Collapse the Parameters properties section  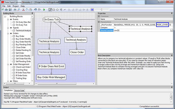(99, 22)
